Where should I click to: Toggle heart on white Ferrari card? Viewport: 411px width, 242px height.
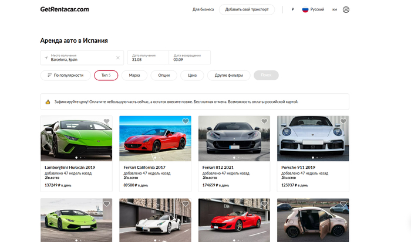(186, 203)
